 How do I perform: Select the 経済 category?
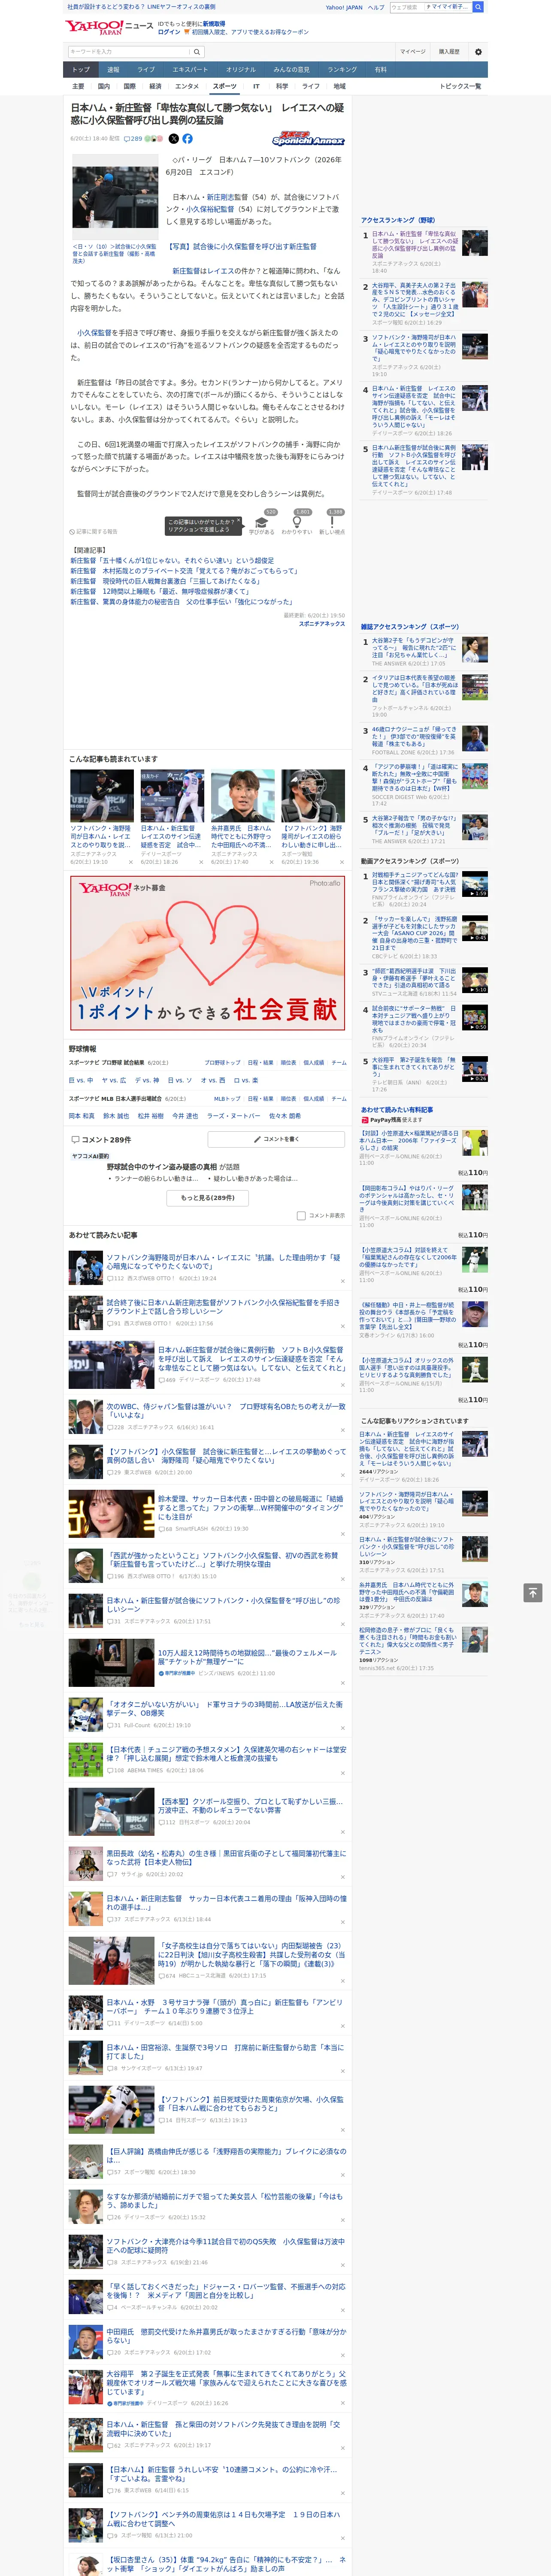coord(155,87)
